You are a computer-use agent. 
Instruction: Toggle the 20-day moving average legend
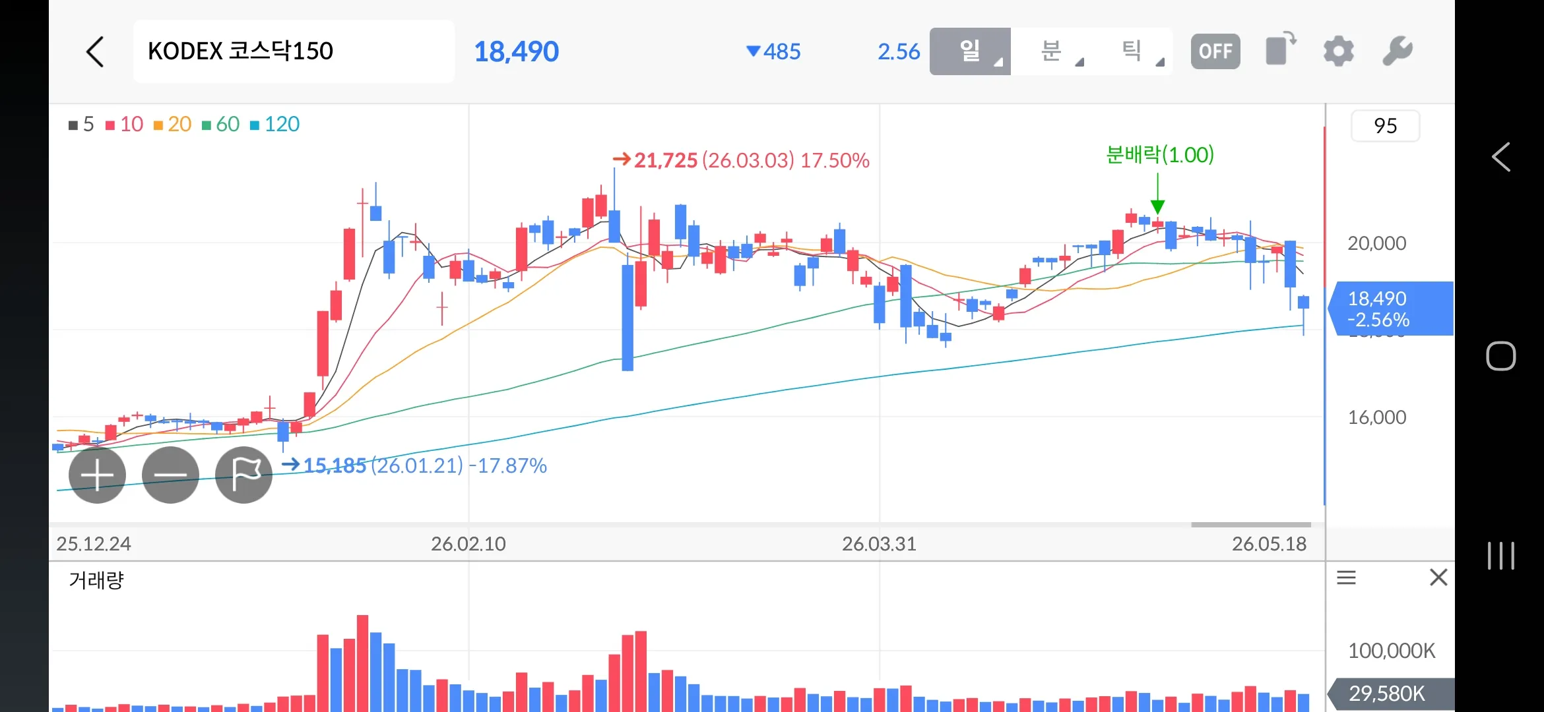point(172,124)
